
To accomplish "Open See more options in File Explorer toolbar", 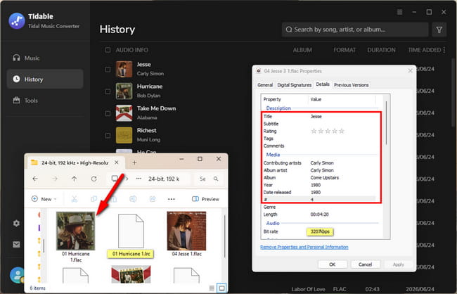I will point(172,199).
